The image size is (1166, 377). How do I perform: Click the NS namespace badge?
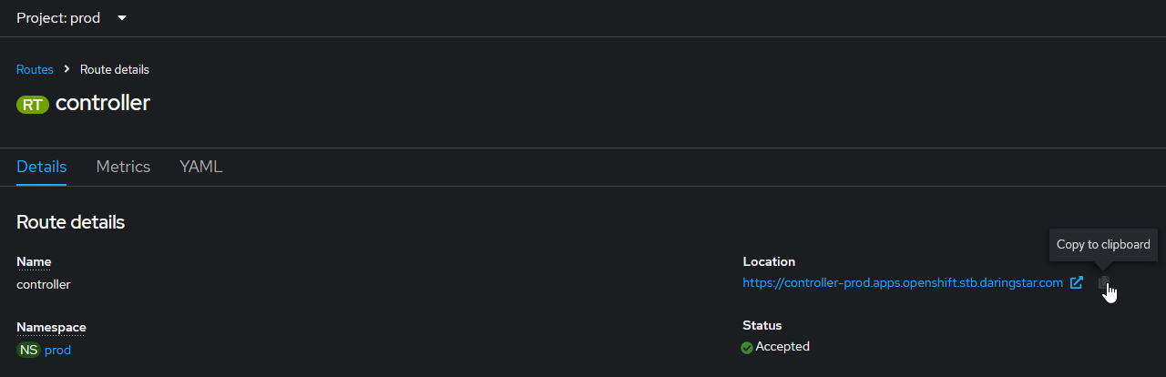tap(28, 350)
